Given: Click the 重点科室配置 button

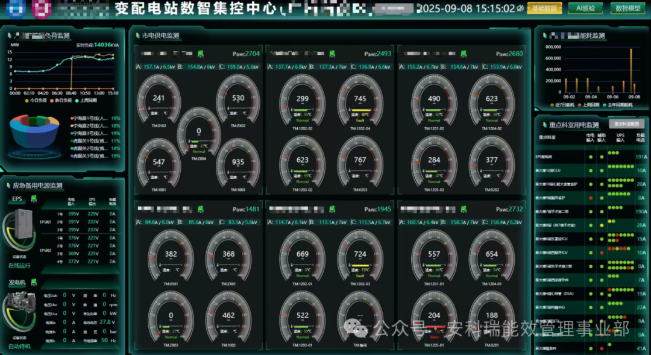Looking at the screenshot, I should coord(626,124).
